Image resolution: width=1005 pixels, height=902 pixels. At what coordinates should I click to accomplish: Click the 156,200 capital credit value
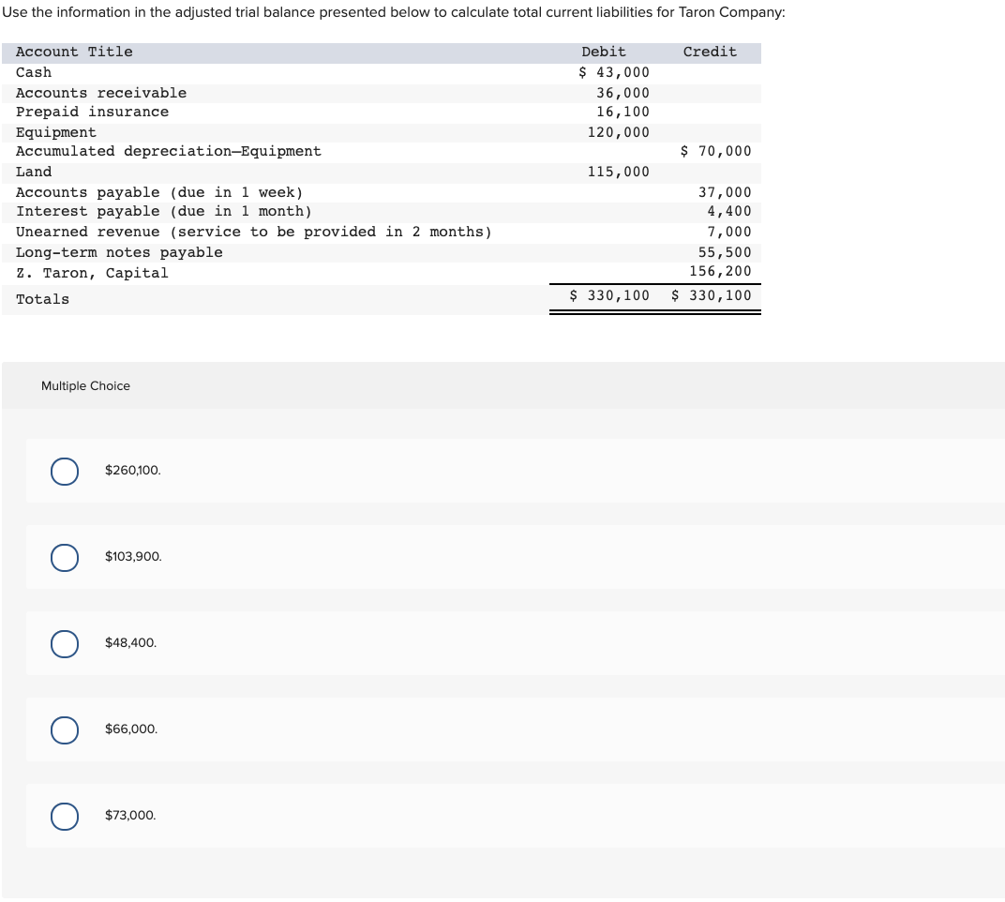pos(720,272)
